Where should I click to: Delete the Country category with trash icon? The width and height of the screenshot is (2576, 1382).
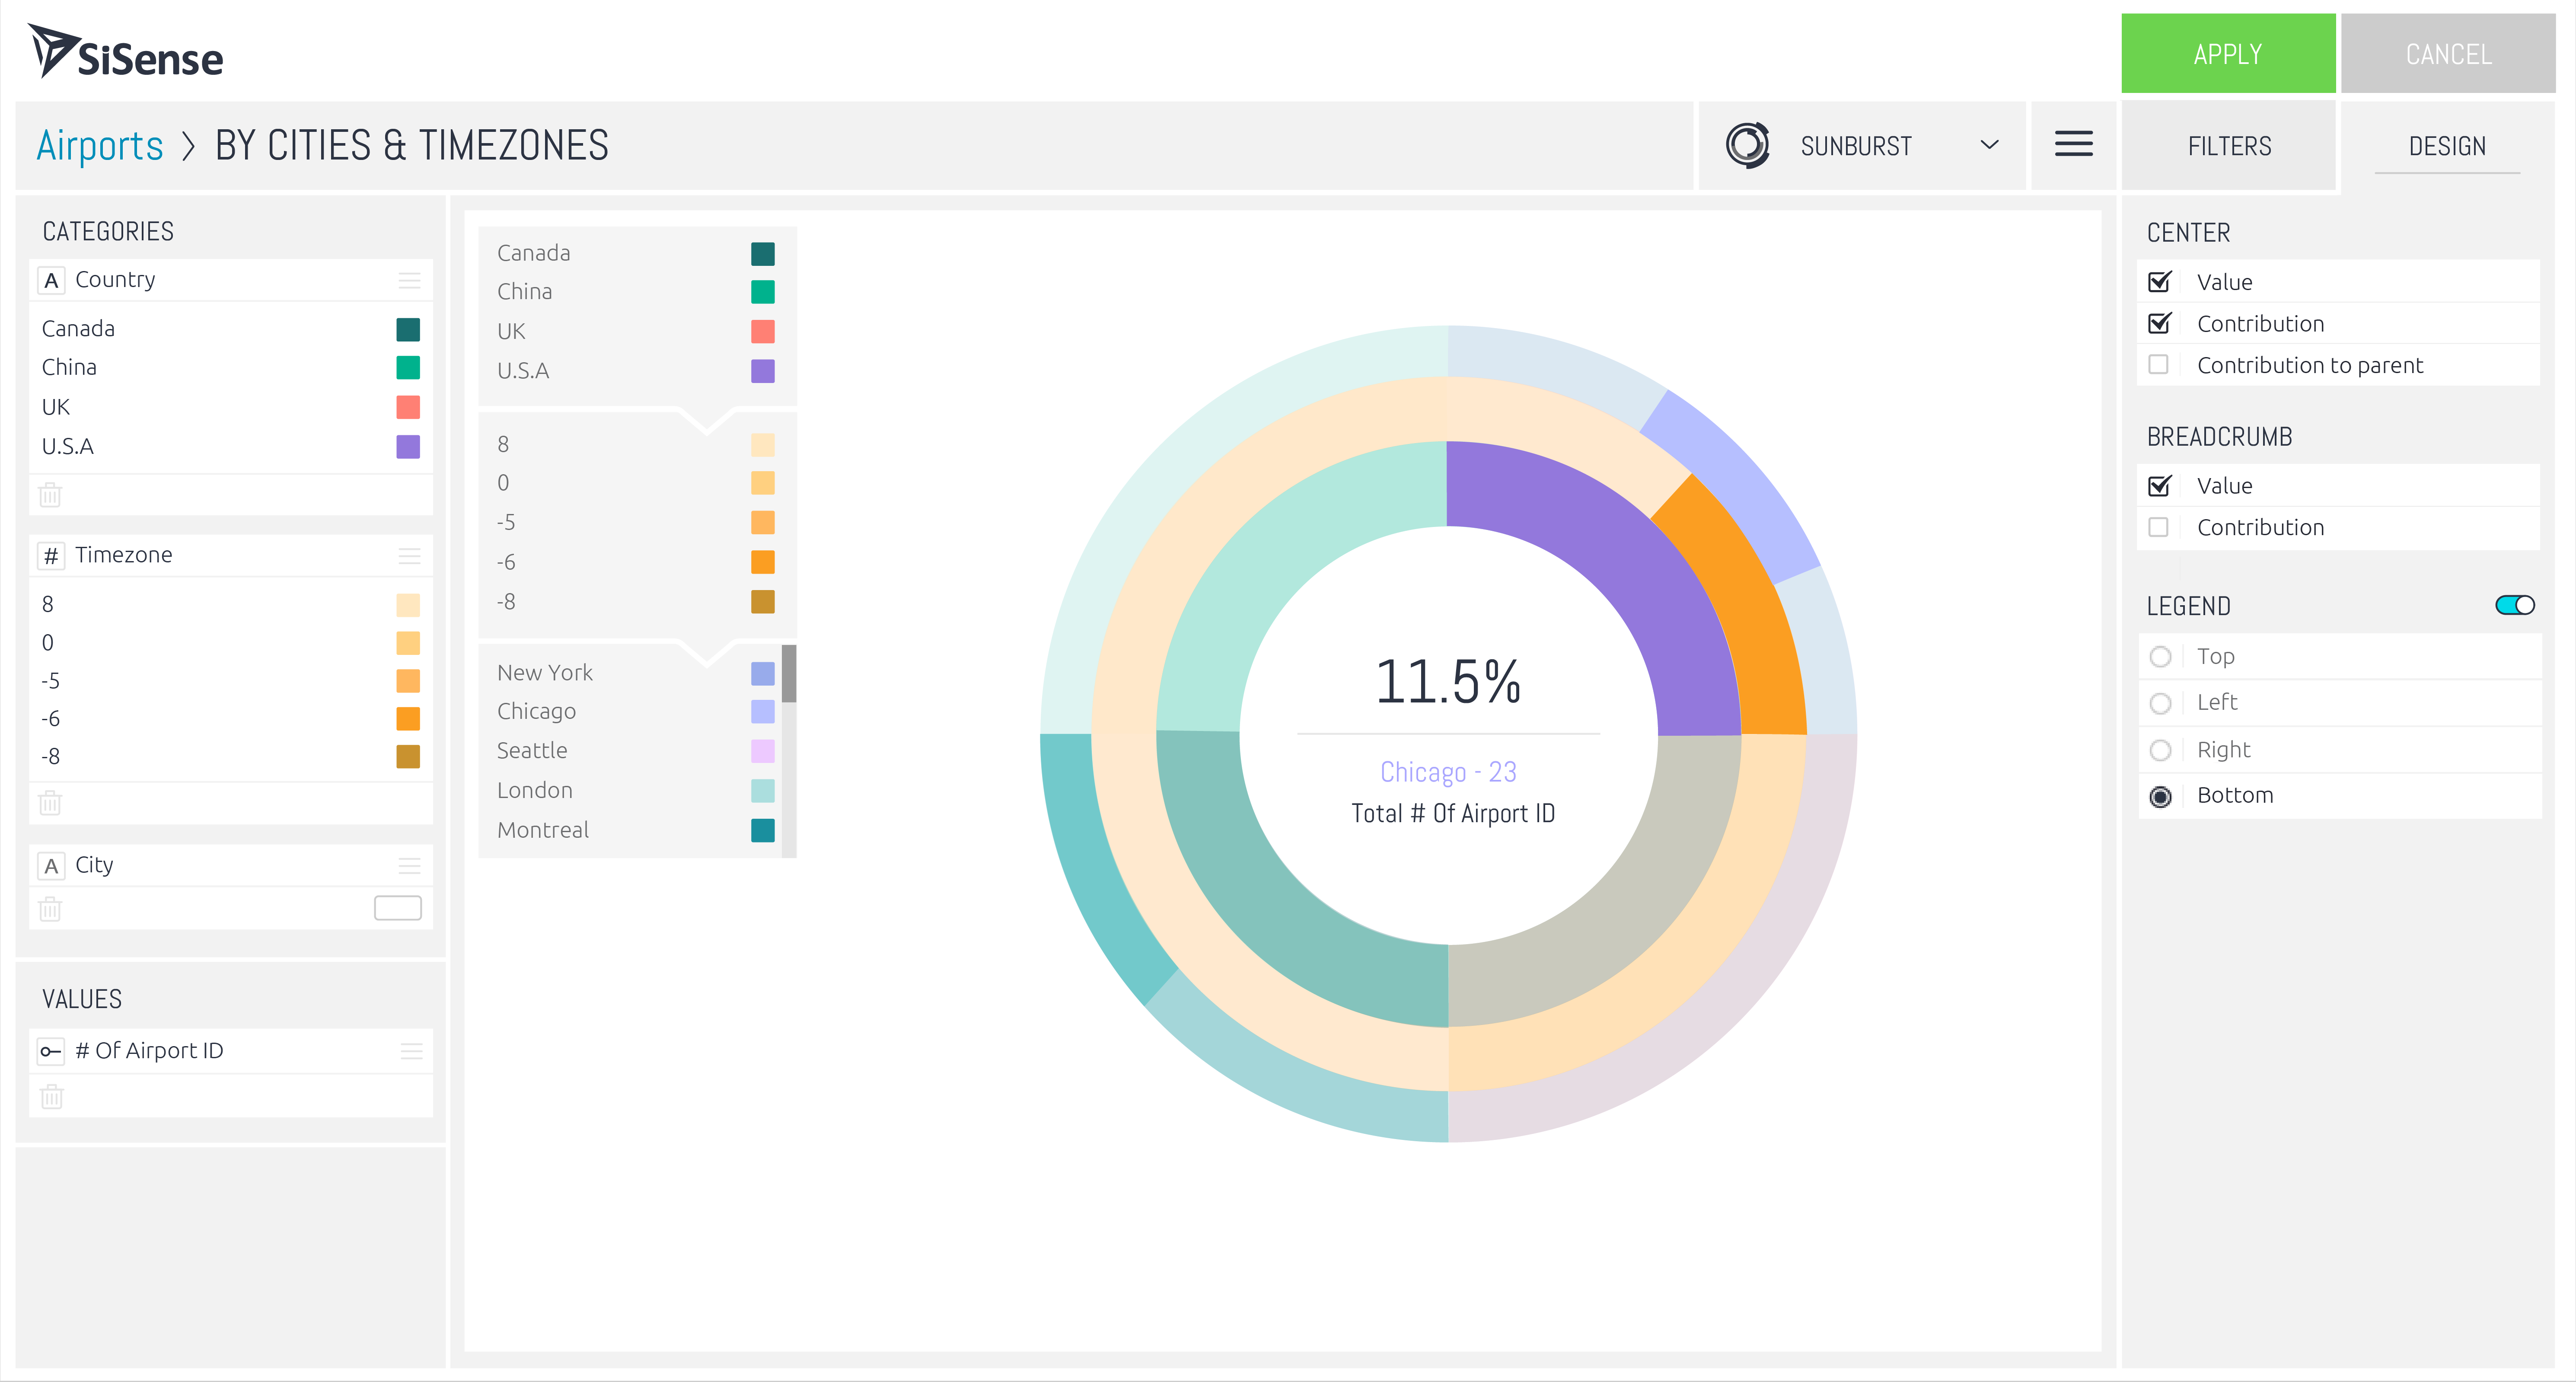point(50,495)
